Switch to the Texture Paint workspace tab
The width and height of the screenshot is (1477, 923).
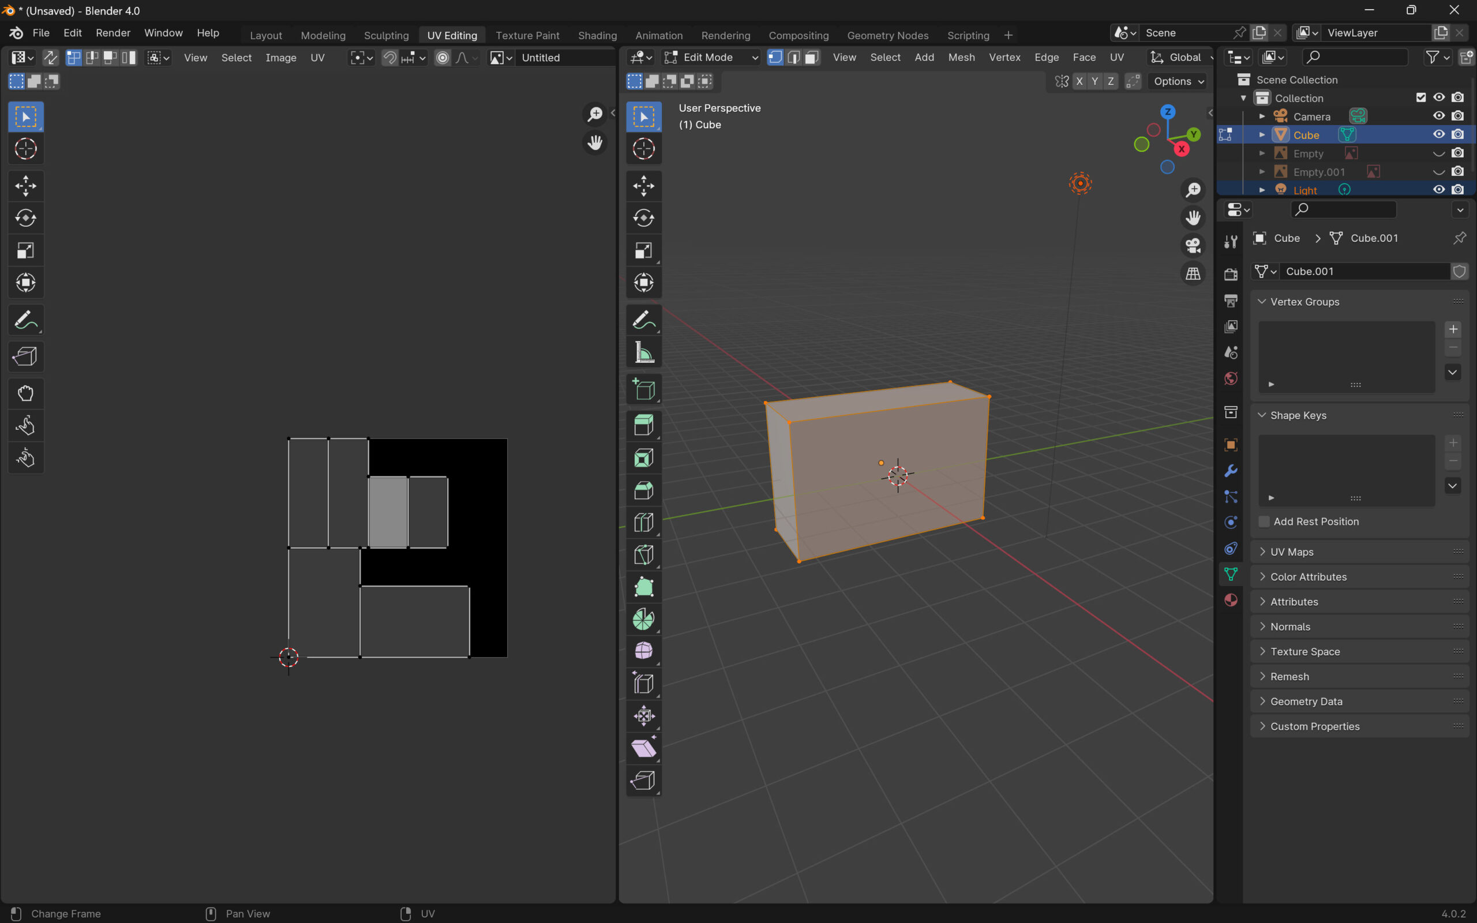tap(527, 35)
